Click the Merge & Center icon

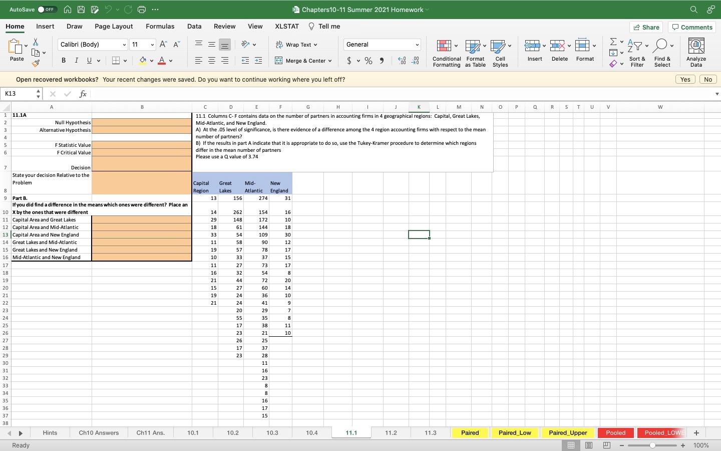(x=279, y=61)
